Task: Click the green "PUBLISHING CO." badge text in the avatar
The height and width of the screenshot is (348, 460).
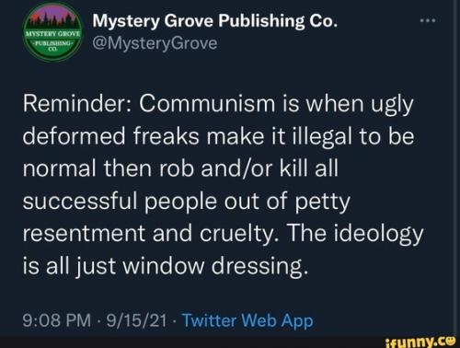Action: pyautogui.click(x=52, y=46)
